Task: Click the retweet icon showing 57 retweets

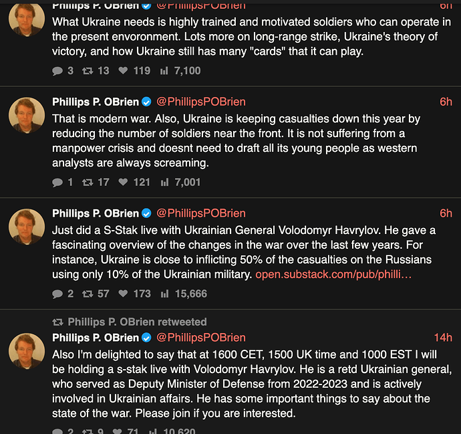Action: [87, 294]
